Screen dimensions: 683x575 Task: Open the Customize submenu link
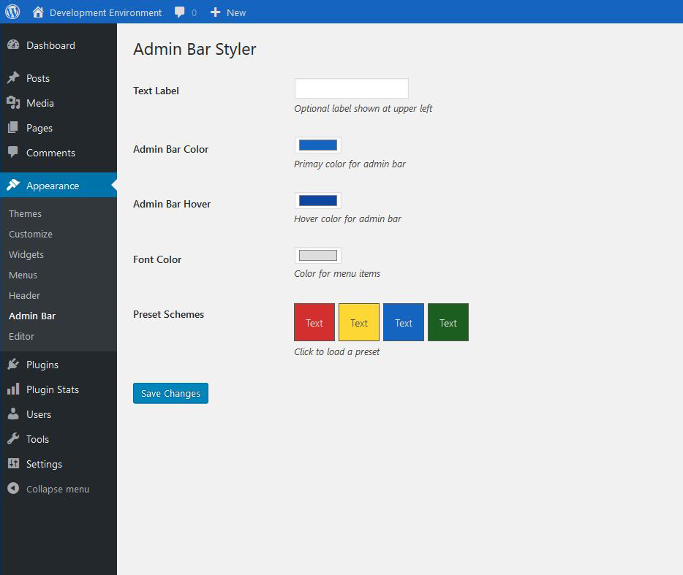(31, 235)
